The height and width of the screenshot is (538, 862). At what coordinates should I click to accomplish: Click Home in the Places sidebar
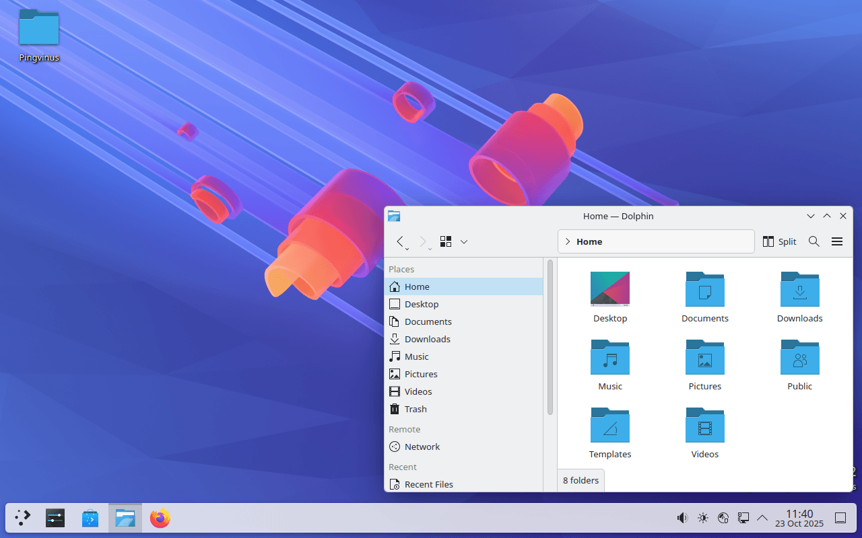417,286
